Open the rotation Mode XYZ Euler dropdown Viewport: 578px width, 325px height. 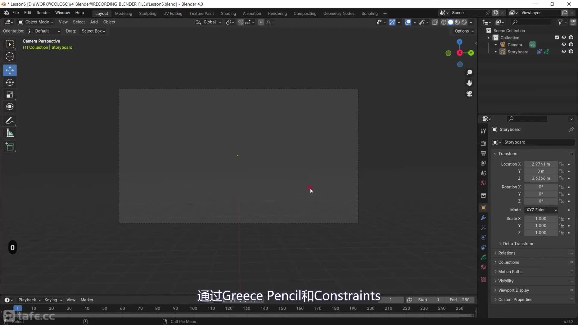[541, 210]
